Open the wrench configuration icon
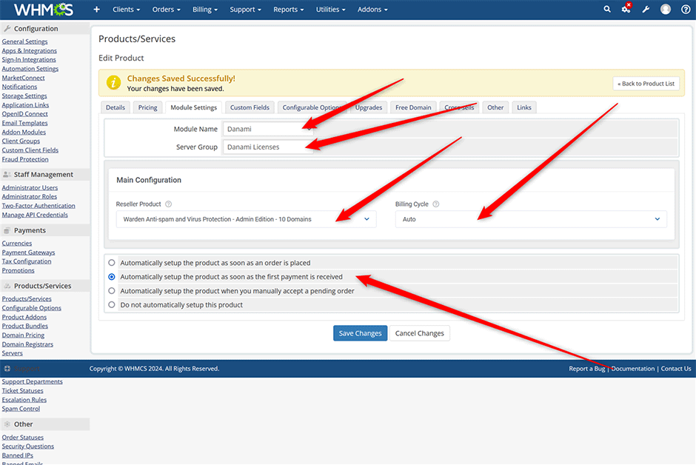 click(646, 10)
